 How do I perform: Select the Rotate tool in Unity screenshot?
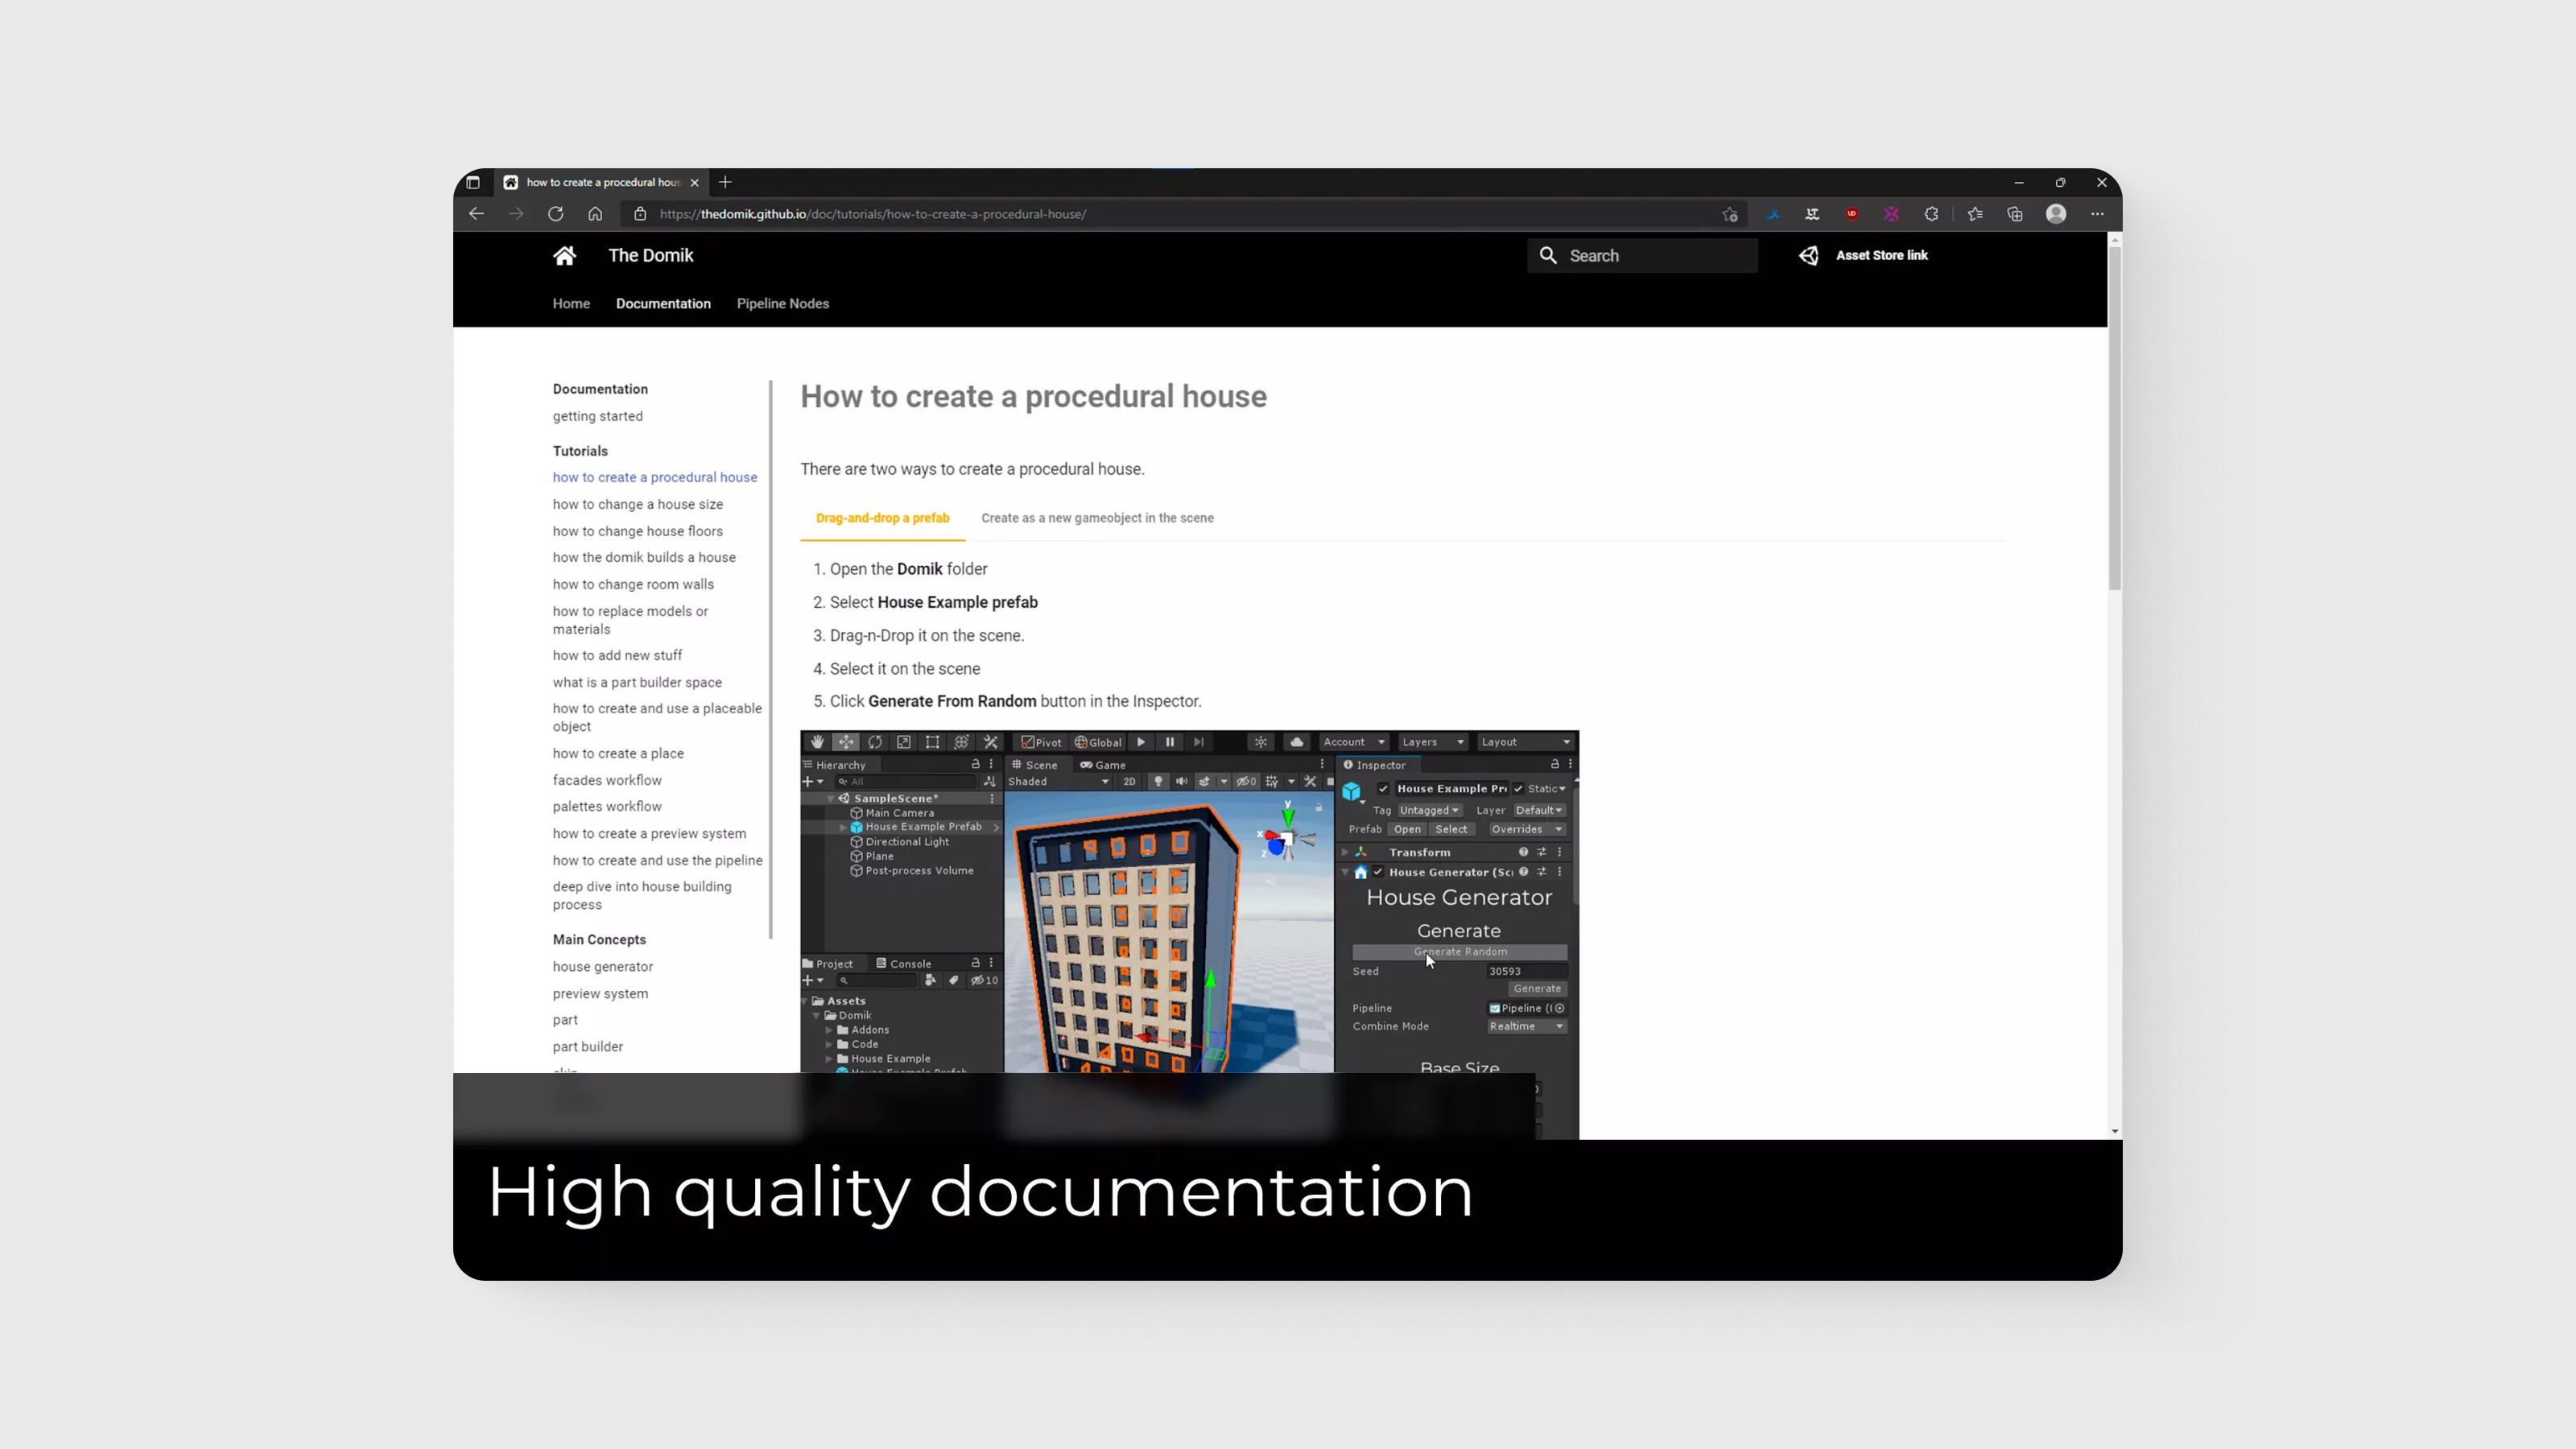(x=875, y=742)
